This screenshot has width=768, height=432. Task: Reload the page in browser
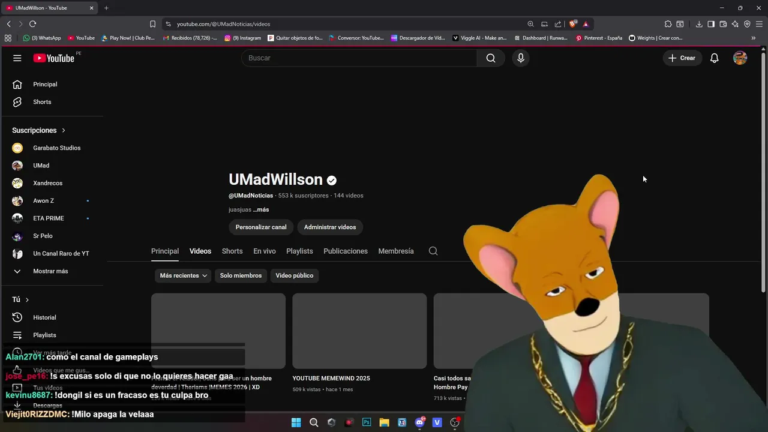[32, 24]
